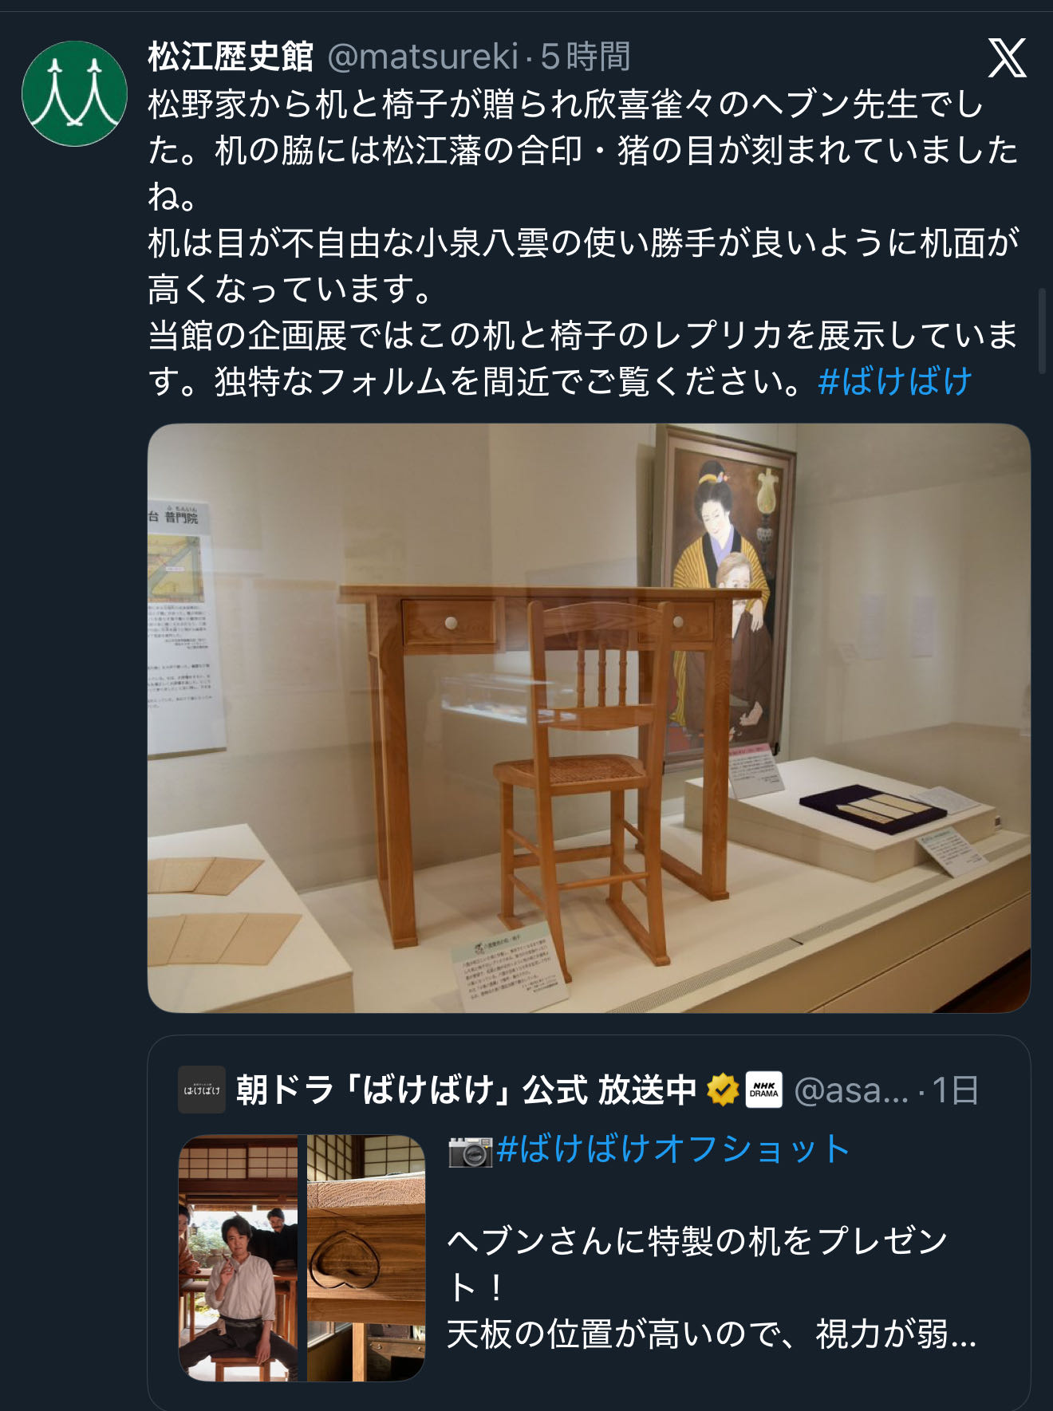1053x1411 pixels.
Task: Tap the X logo icon
Action: [x=1007, y=58]
